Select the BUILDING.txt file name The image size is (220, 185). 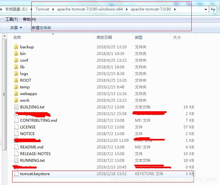click(x=32, y=107)
